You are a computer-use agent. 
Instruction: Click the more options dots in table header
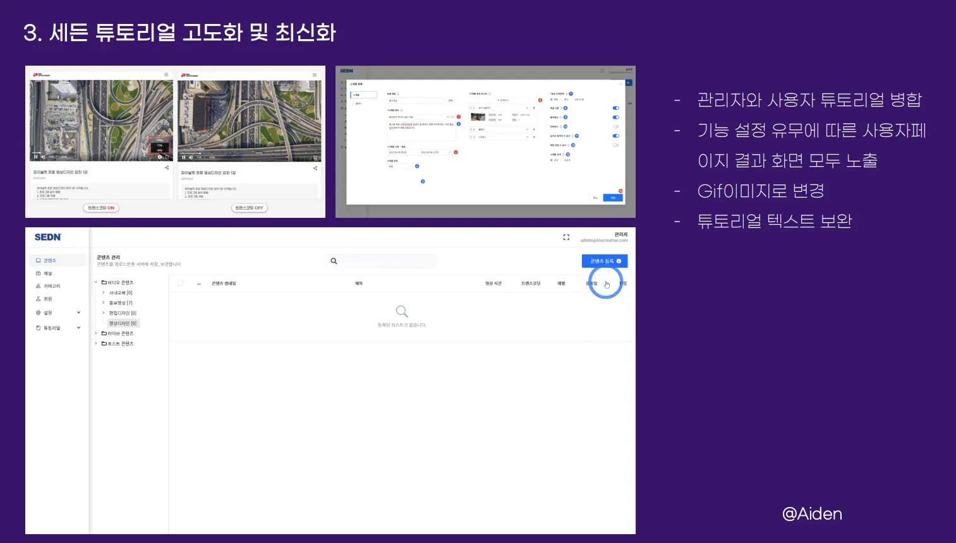coord(198,283)
